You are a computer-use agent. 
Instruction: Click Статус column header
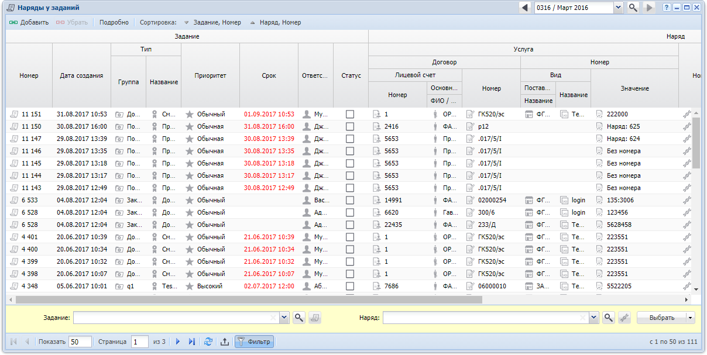coord(351,75)
